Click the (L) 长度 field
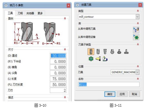The image size is (146, 110). [58, 79]
